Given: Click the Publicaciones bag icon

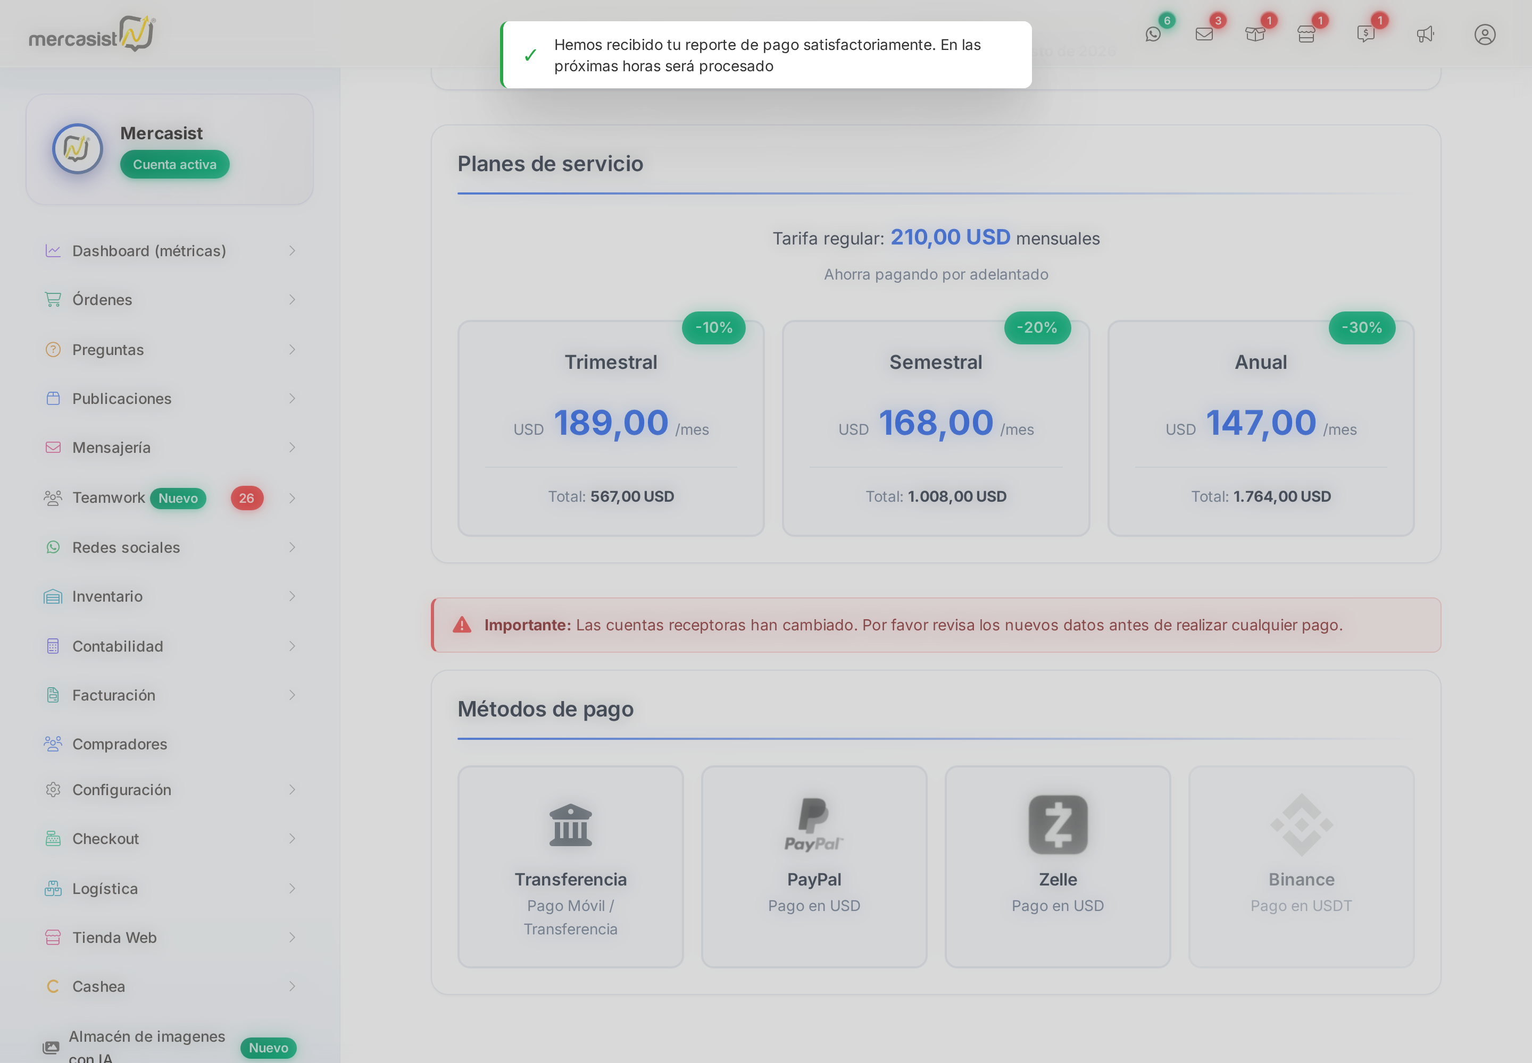Looking at the screenshot, I should click(53, 398).
